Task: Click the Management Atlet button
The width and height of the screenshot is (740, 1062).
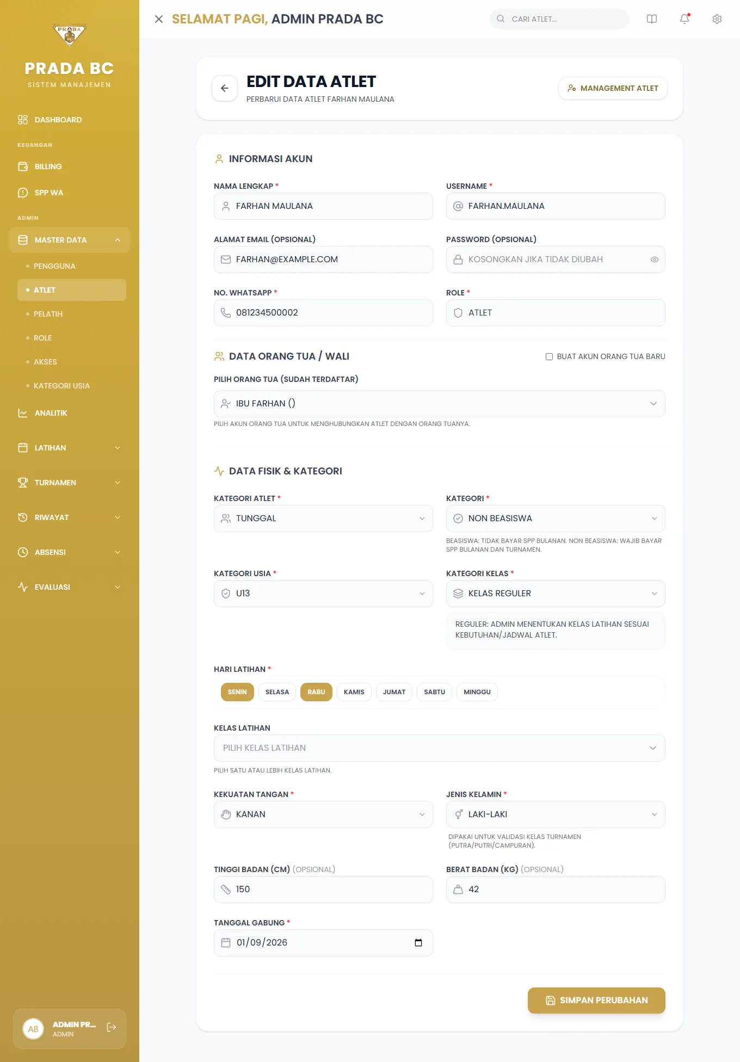Action: coord(613,88)
